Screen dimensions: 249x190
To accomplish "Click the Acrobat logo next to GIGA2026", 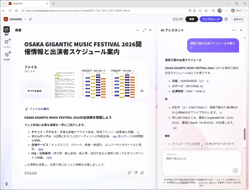I will click(6, 19).
